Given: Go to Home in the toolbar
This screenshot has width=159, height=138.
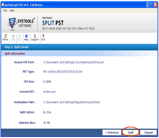Looking at the screenshot, I should coord(5,38).
